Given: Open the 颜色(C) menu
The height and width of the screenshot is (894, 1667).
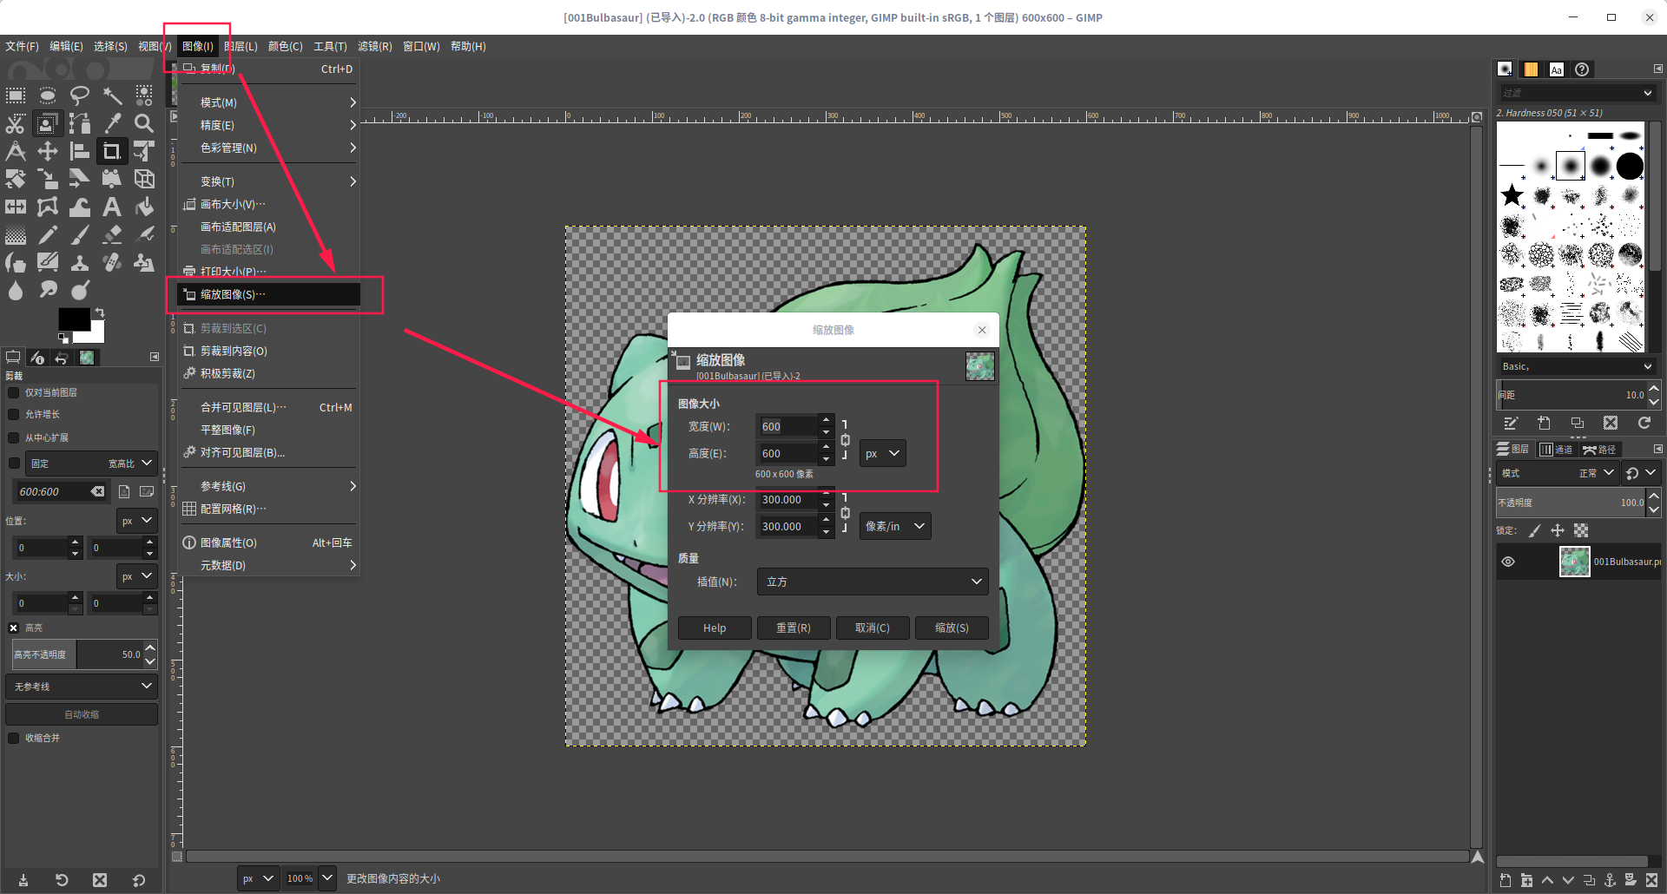Looking at the screenshot, I should coord(285,46).
